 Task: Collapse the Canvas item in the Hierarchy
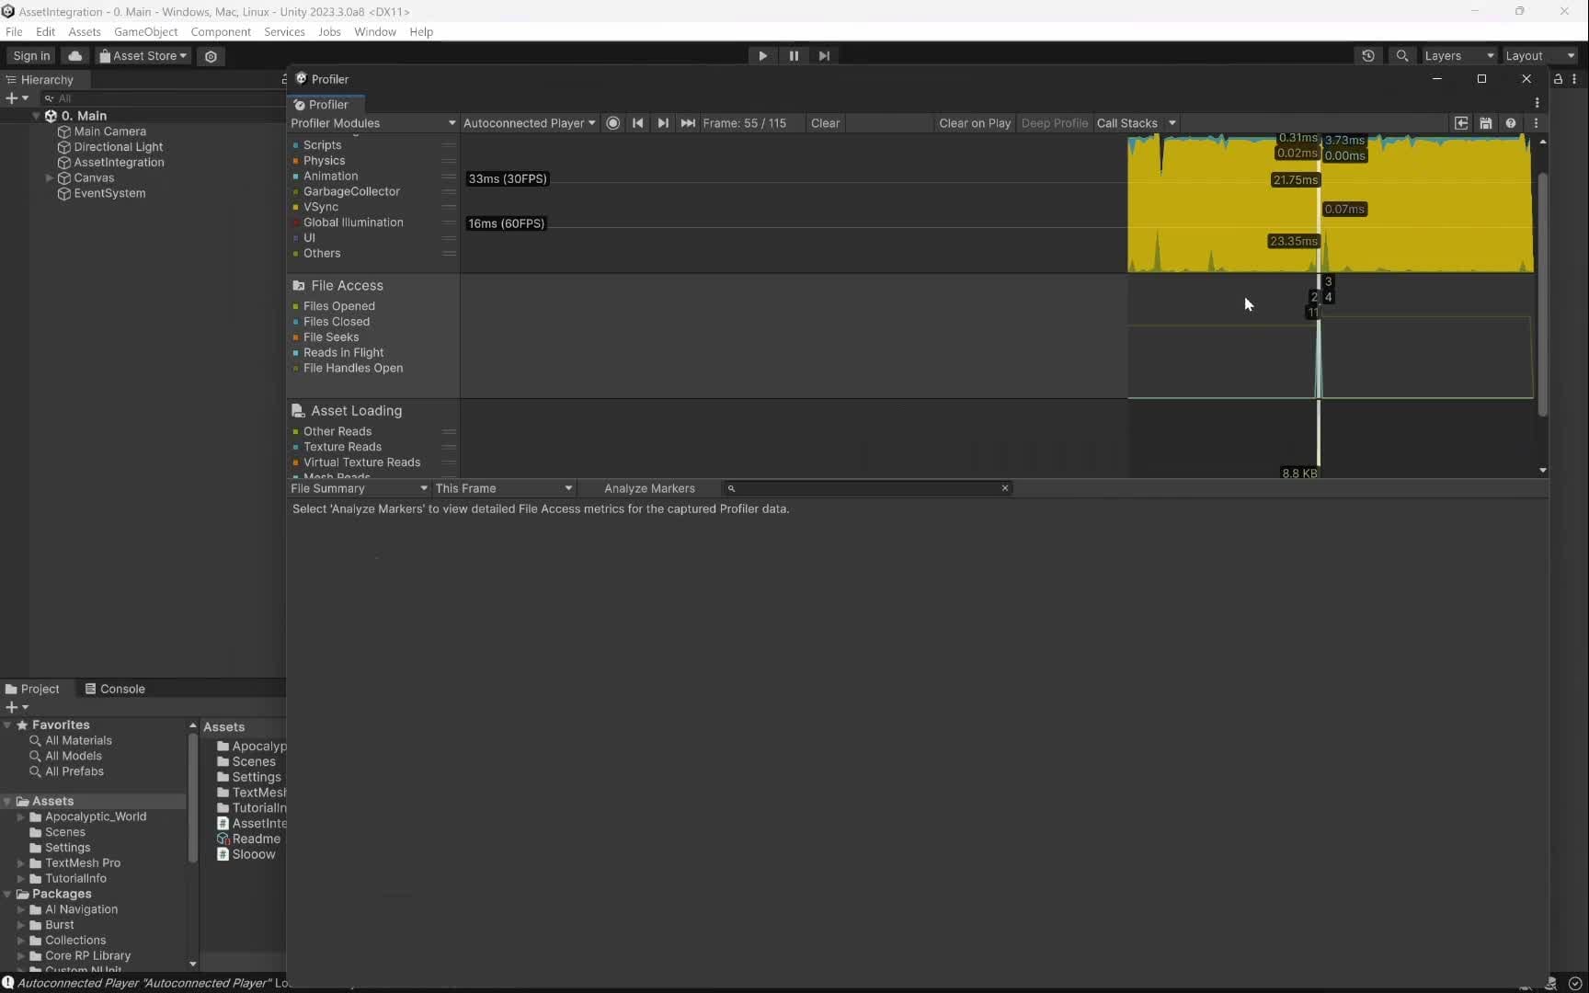50,177
